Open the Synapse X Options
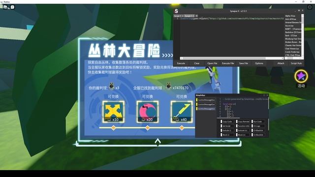The height and width of the screenshot is (177, 315). point(259,63)
